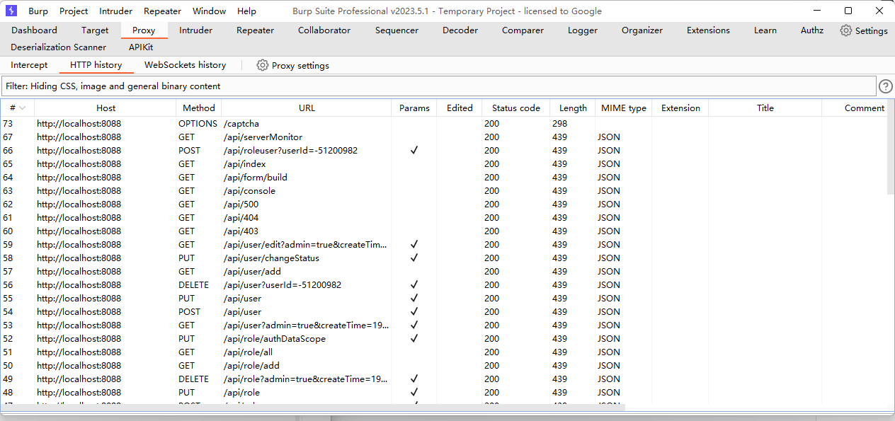Switch to the Target tab
The image size is (895, 421).
(x=95, y=30)
